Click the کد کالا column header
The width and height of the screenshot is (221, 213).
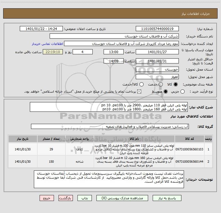click(189, 139)
